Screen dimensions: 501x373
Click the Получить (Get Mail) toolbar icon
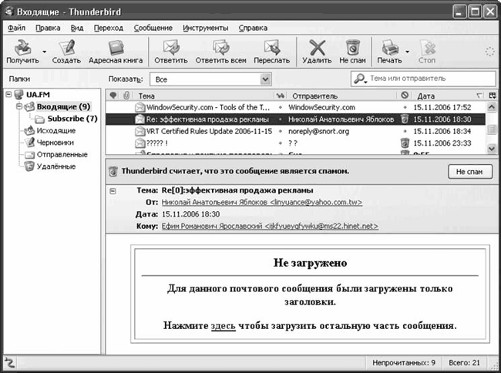pyautogui.click(x=22, y=52)
